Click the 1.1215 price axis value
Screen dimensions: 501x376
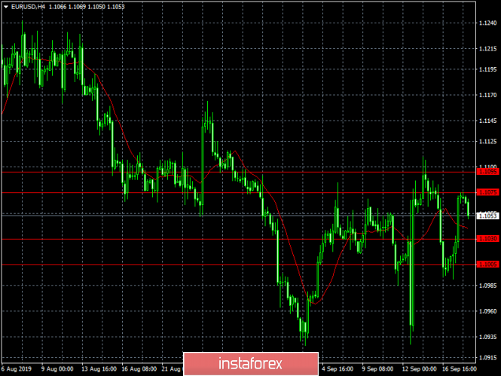point(488,48)
